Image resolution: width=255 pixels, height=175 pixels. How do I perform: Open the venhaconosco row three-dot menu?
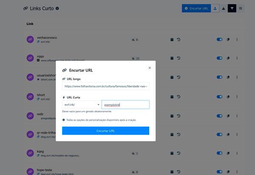coord(237,40)
